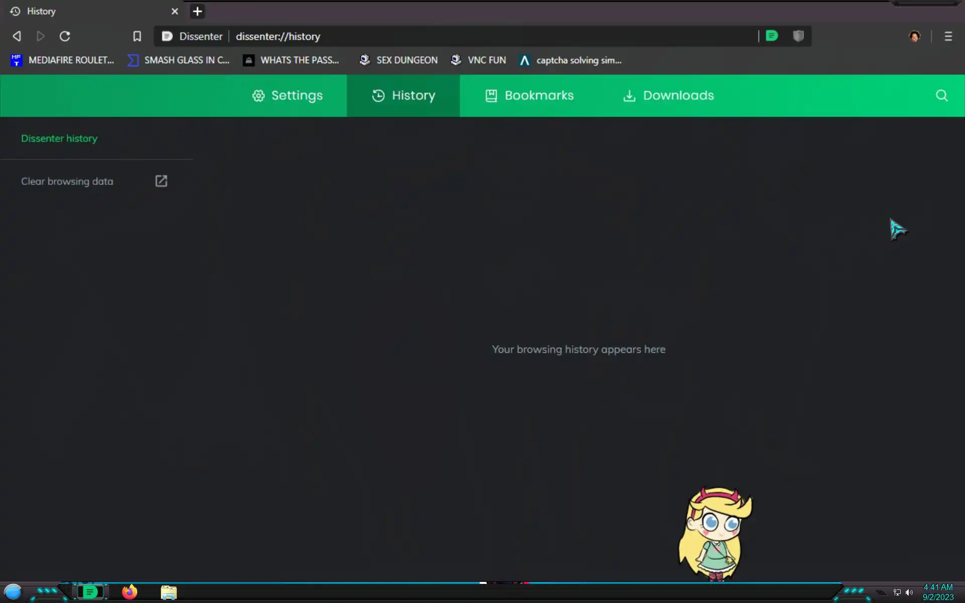
Task: Open the Downloads tab
Action: point(668,95)
